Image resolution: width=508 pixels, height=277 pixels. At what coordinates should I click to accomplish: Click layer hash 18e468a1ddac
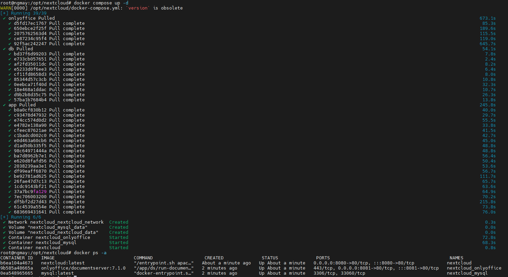pyautogui.click(x=30, y=89)
